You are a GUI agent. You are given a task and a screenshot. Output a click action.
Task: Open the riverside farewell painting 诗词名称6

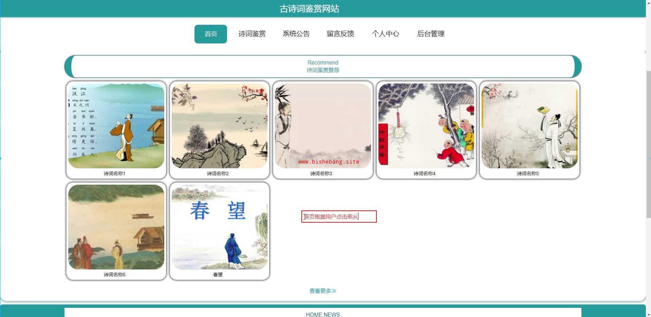(x=116, y=227)
